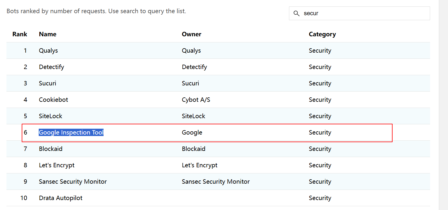The width and height of the screenshot is (448, 210).
Task: Select the Cookiebot row name
Action: click(x=53, y=100)
